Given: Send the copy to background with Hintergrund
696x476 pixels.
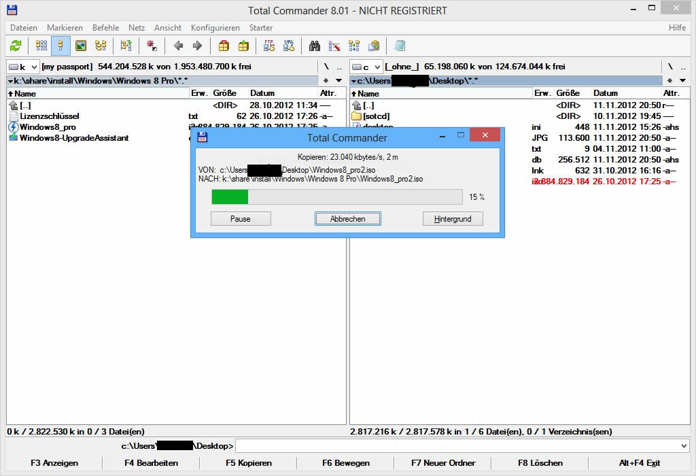Looking at the screenshot, I should [x=453, y=219].
